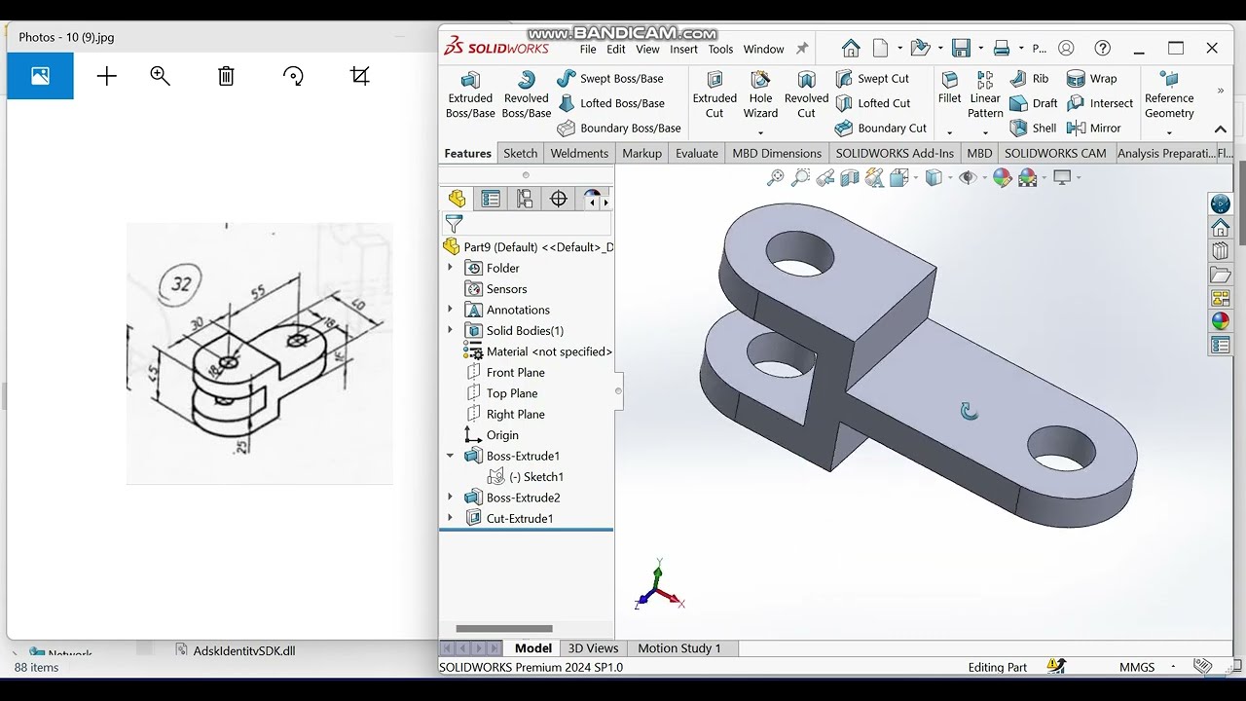Click the Intersect feature
The height and width of the screenshot is (701, 1246).
coord(1100,103)
